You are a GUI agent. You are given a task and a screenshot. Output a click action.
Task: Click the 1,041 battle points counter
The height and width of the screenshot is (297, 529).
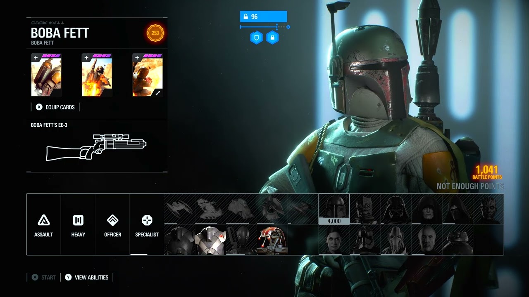(x=488, y=172)
